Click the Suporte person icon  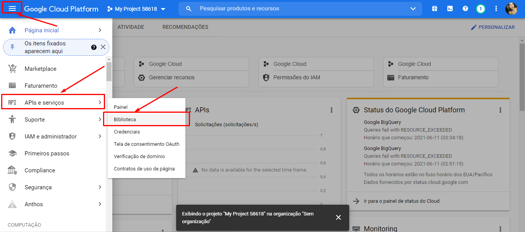(x=12, y=119)
